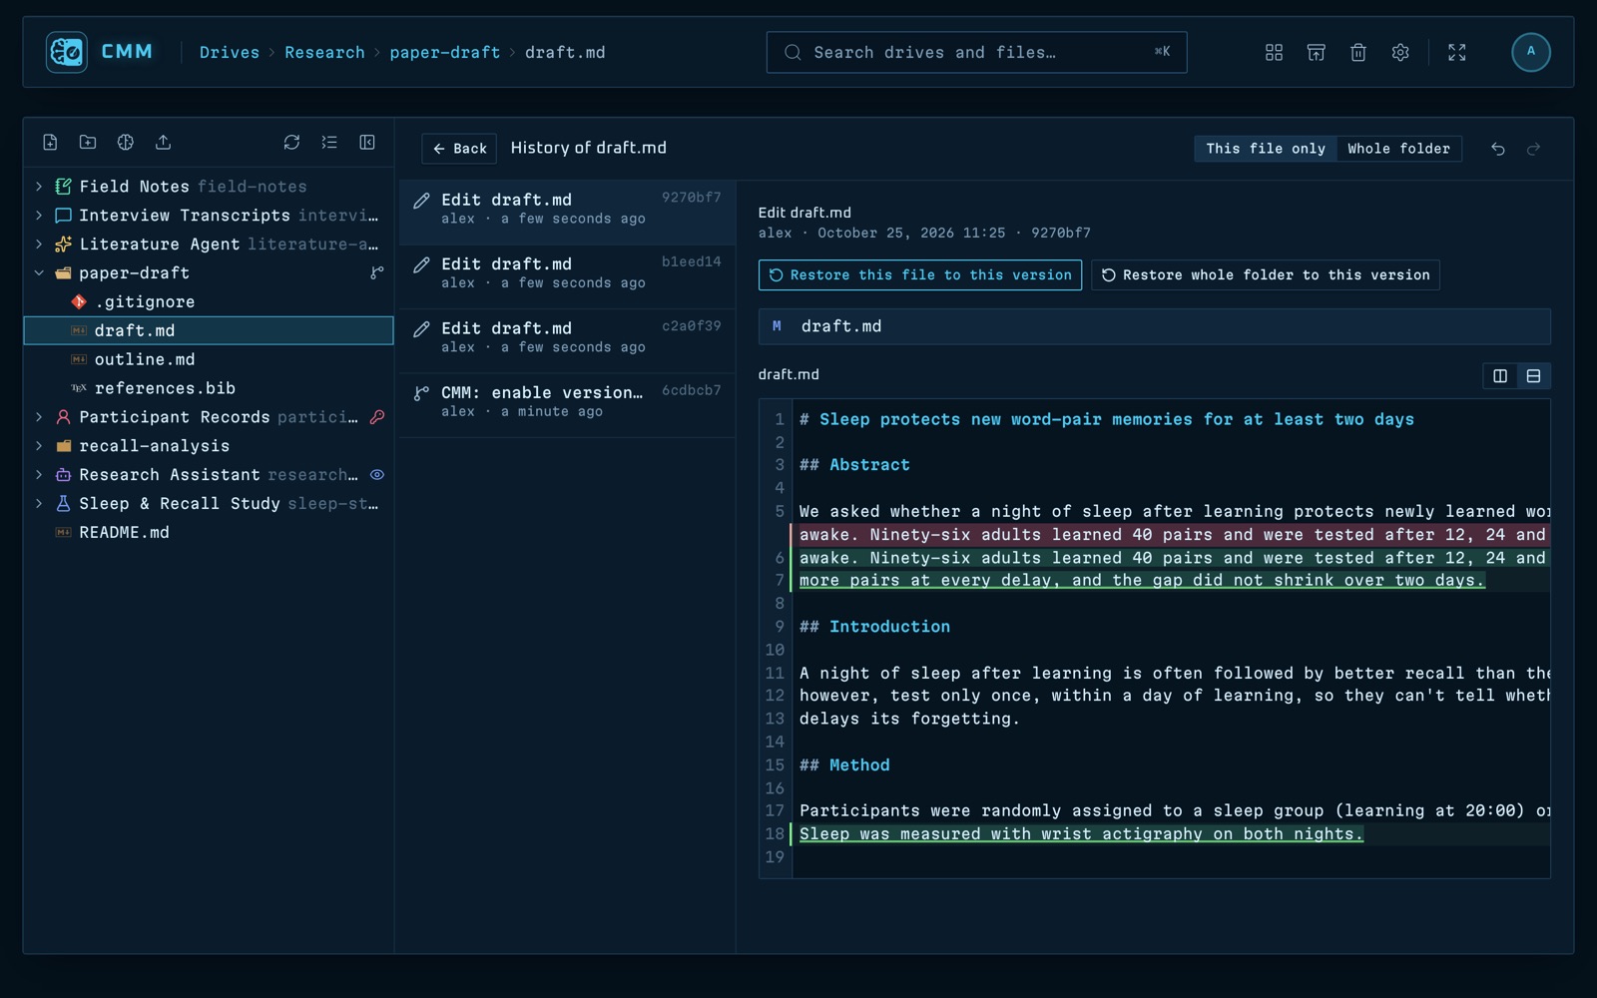Screen dimensions: 1597x998
Task: Click the CMM app logo icon
Action: coord(67,52)
